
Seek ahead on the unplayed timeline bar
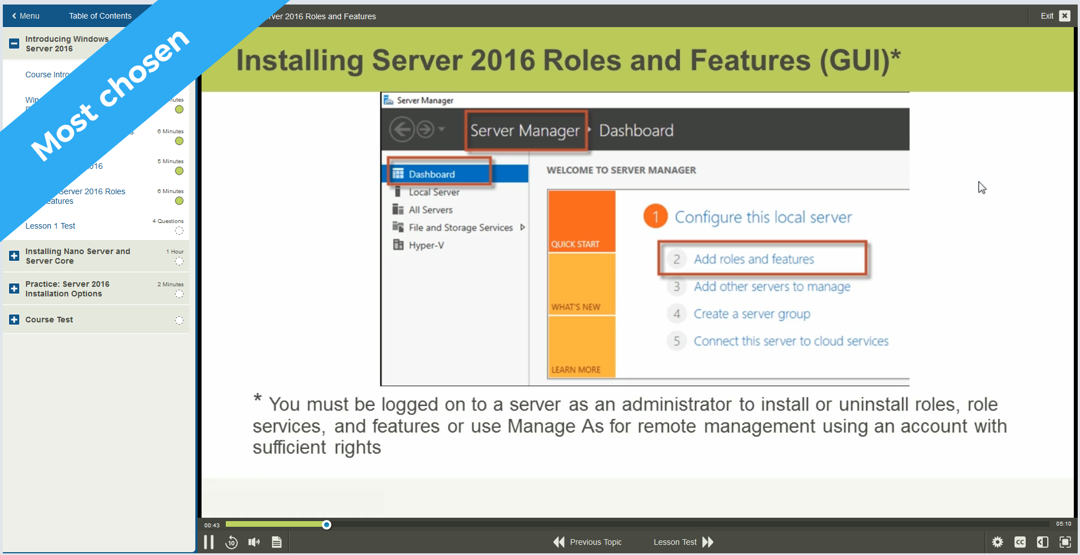(689, 525)
